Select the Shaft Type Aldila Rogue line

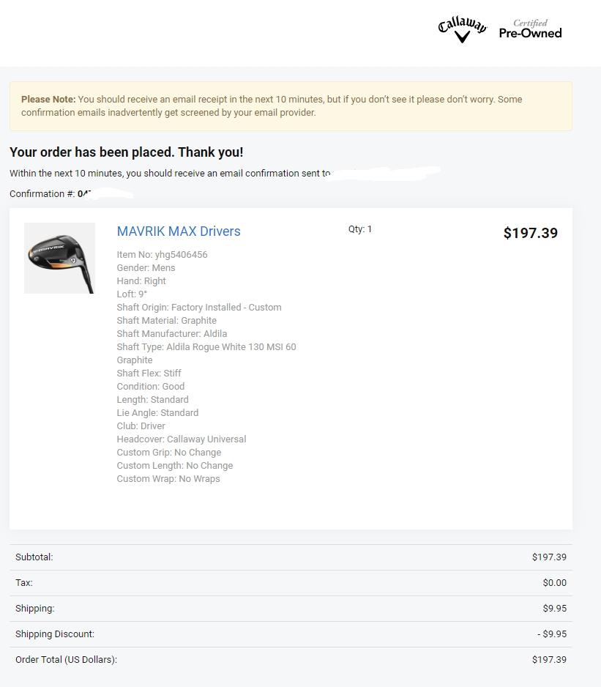pyautogui.click(x=206, y=347)
